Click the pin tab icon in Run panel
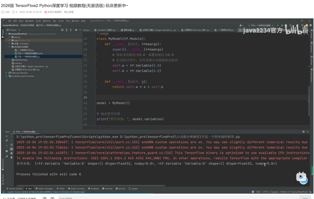This screenshot has width=314, height=199. pos(7,156)
